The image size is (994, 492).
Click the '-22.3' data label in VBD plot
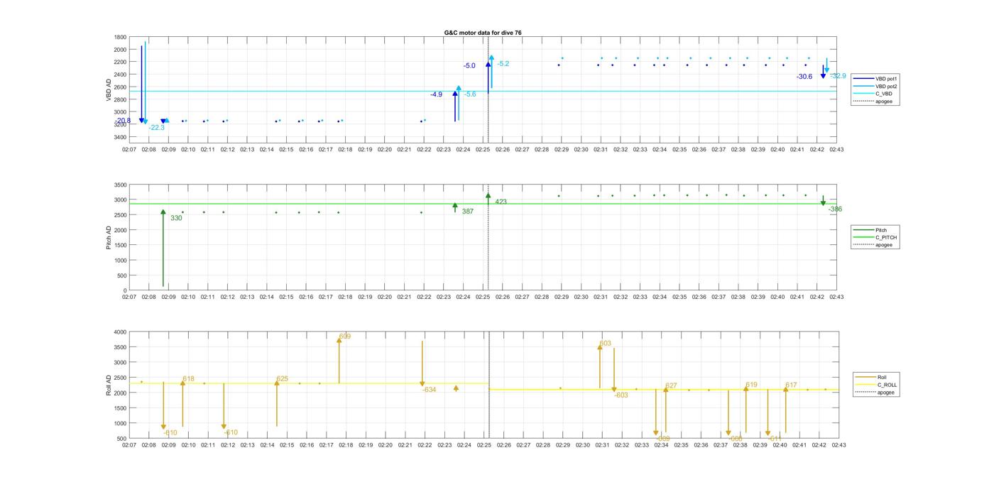pyautogui.click(x=157, y=128)
